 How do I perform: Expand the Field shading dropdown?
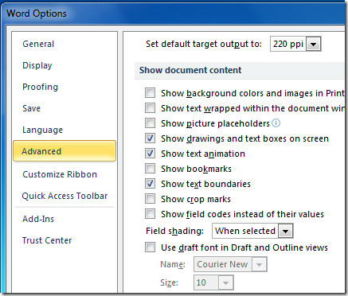point(286,231)
